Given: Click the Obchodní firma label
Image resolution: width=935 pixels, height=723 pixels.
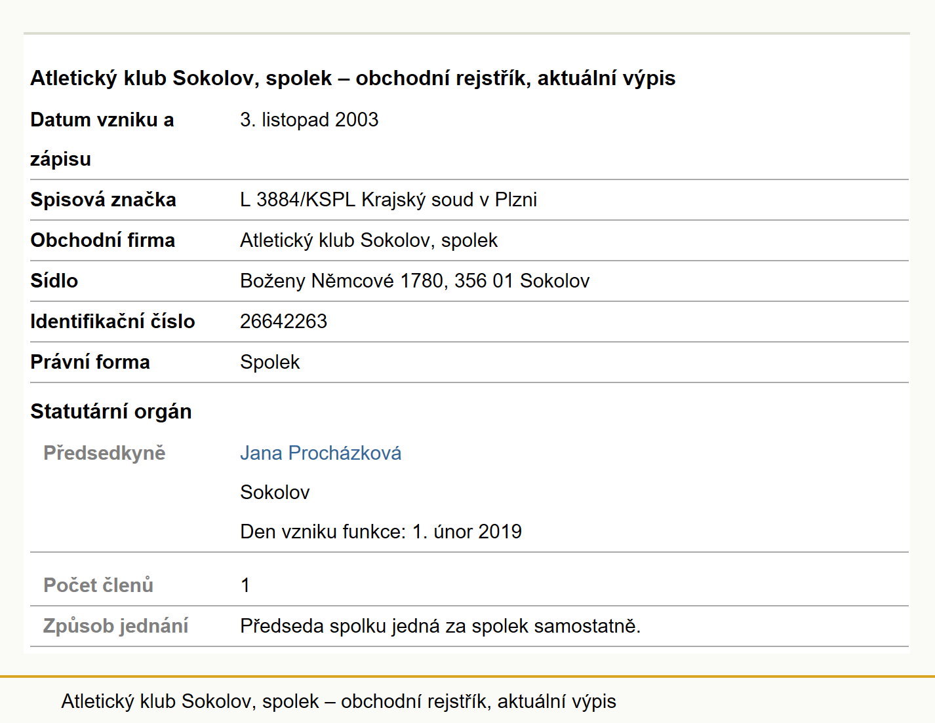Looking at the screenshot, I should 102,240.
